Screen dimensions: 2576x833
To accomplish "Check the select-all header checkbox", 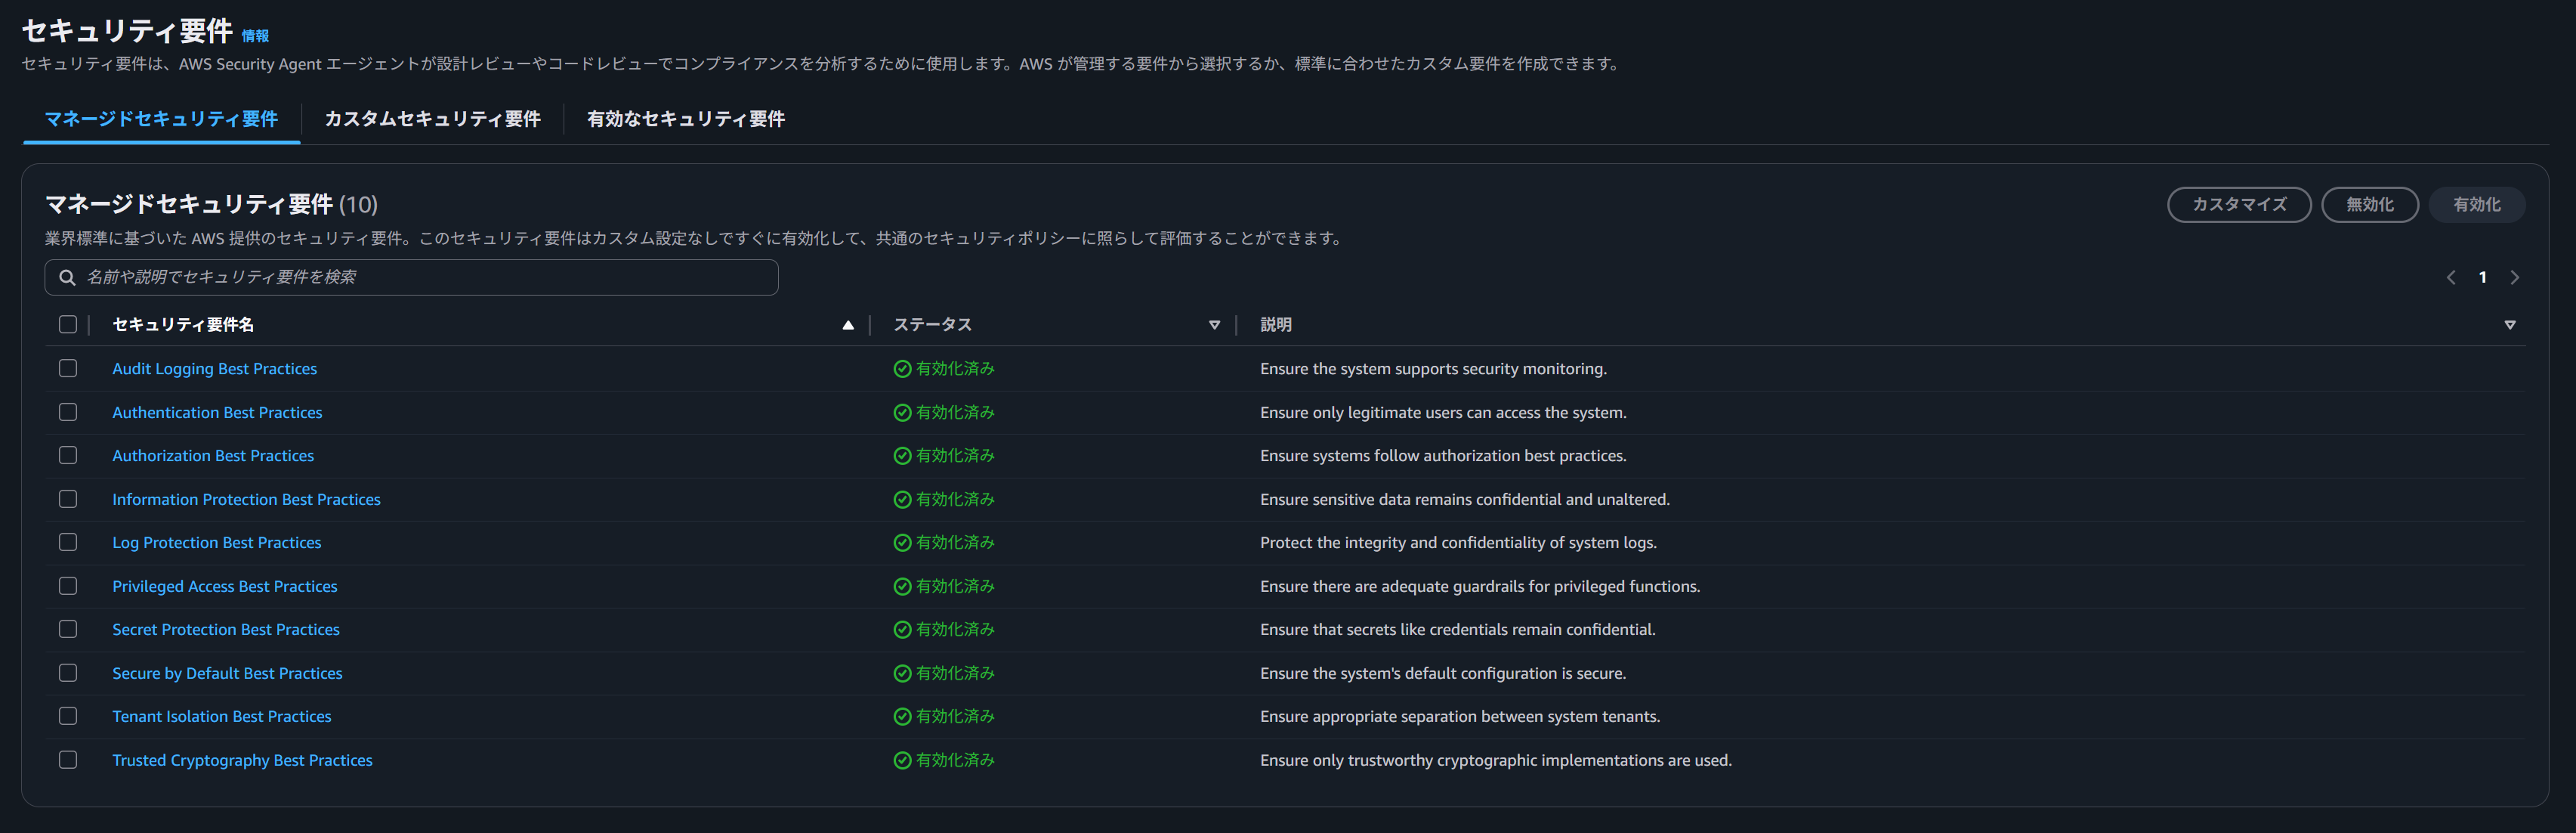I will (x=68, y=324).
